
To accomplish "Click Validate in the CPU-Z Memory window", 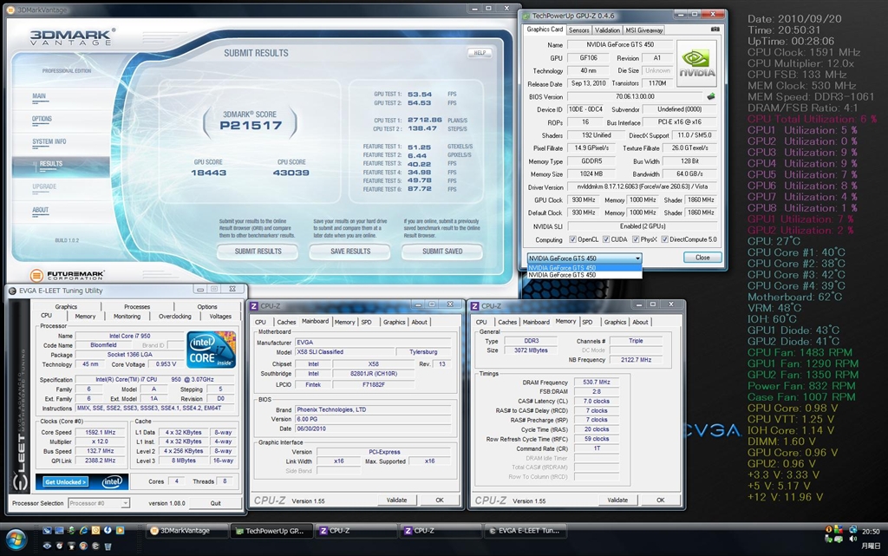I will point(617,500).
